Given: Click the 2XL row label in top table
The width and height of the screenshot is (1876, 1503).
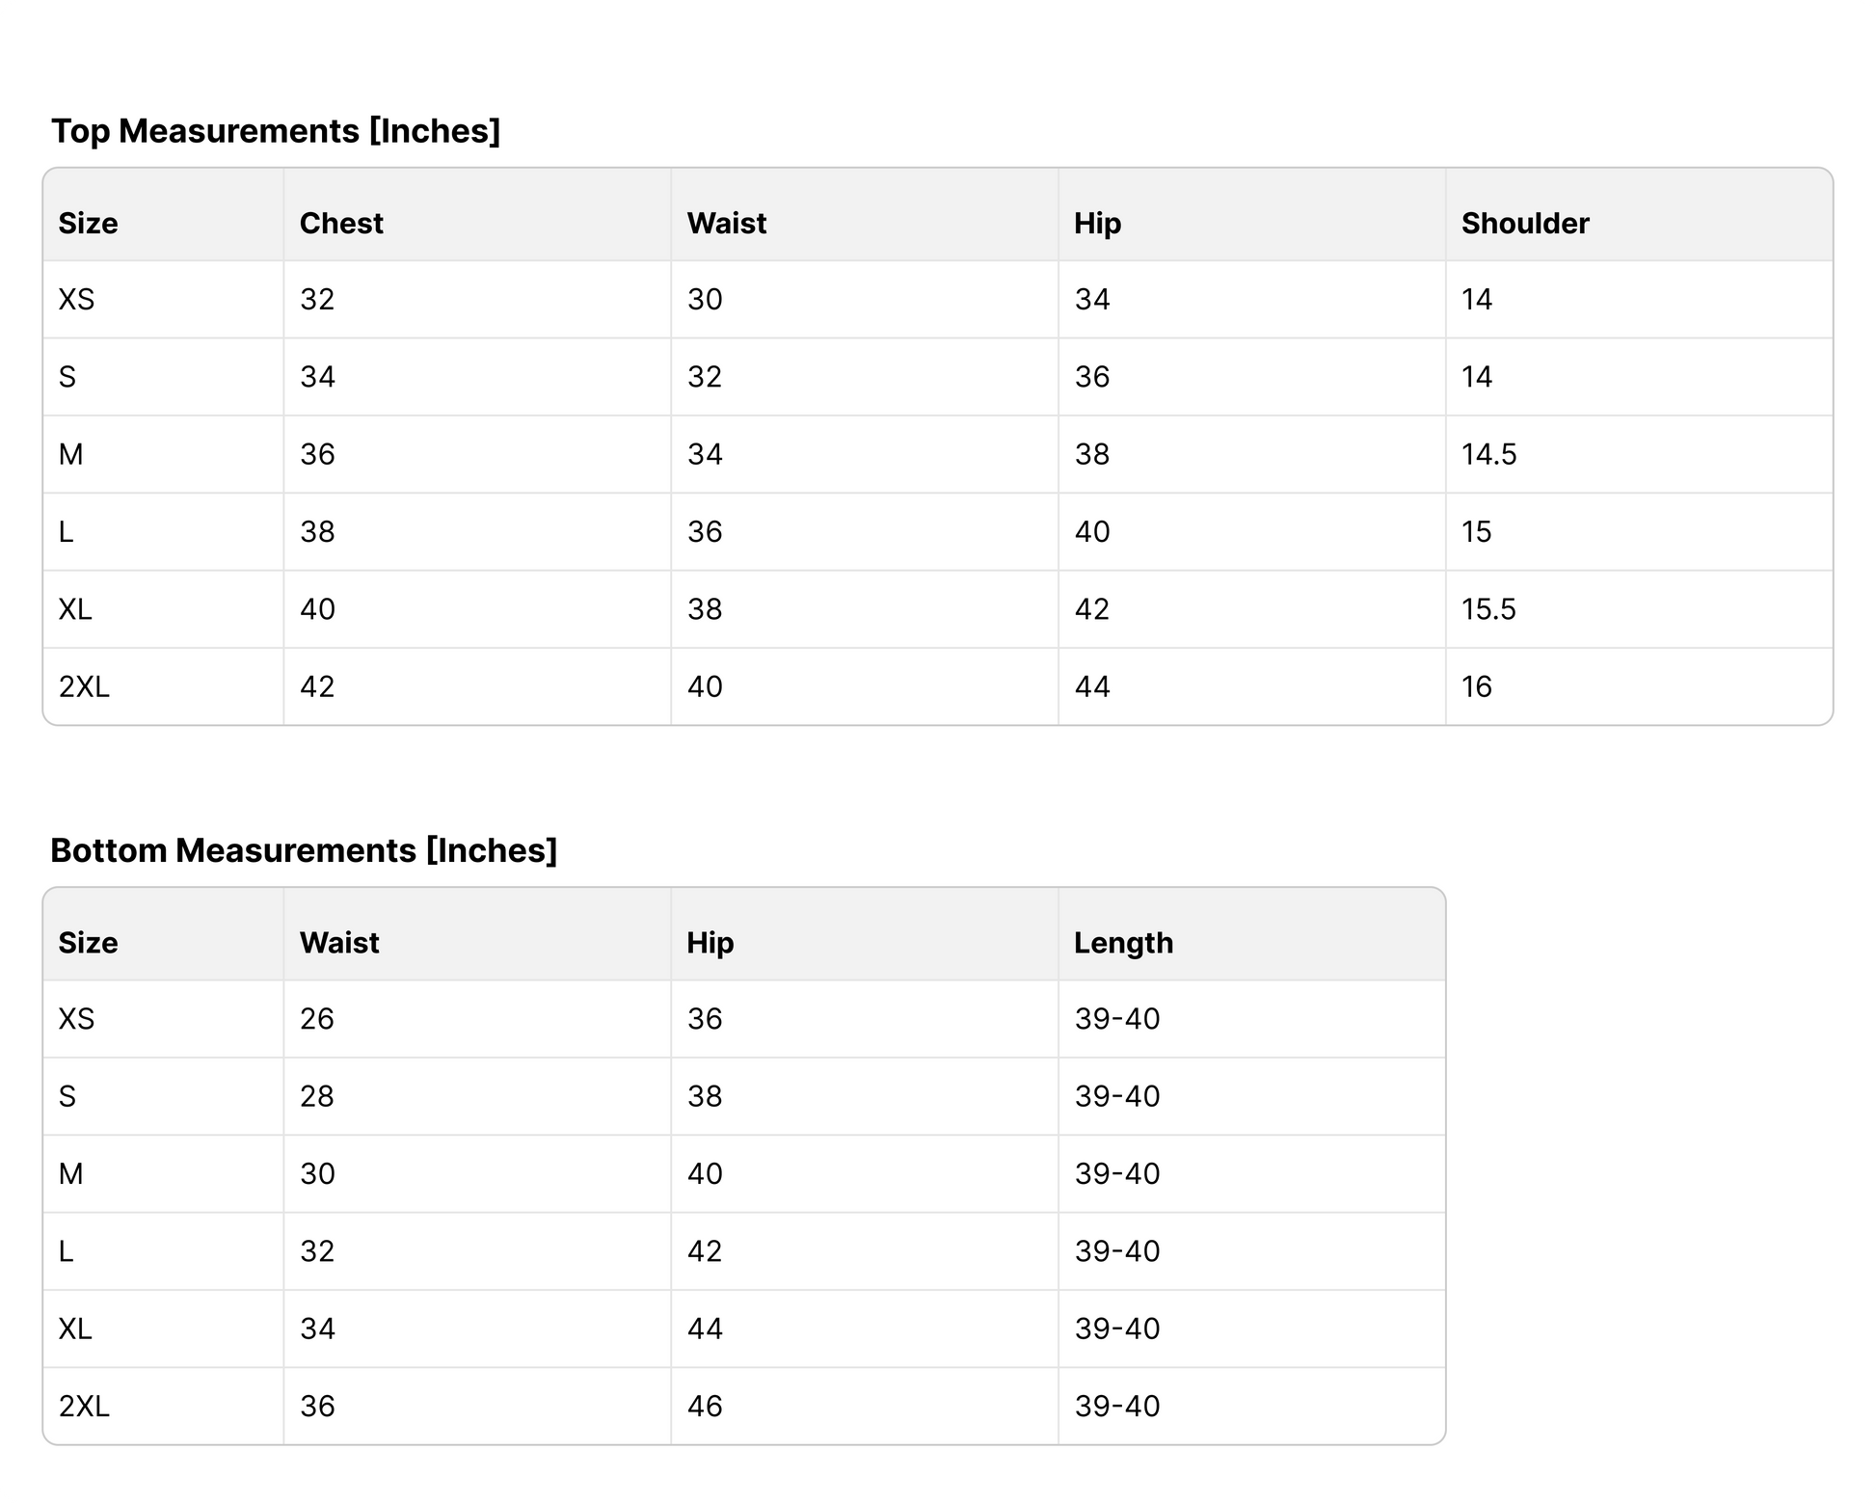Looking at the screenshot, I should pyautogui.click(x=84, y=686).
